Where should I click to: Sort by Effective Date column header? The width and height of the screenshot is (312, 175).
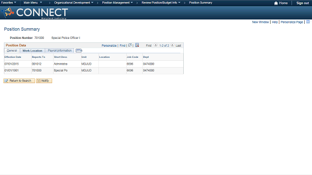[13, 57]
